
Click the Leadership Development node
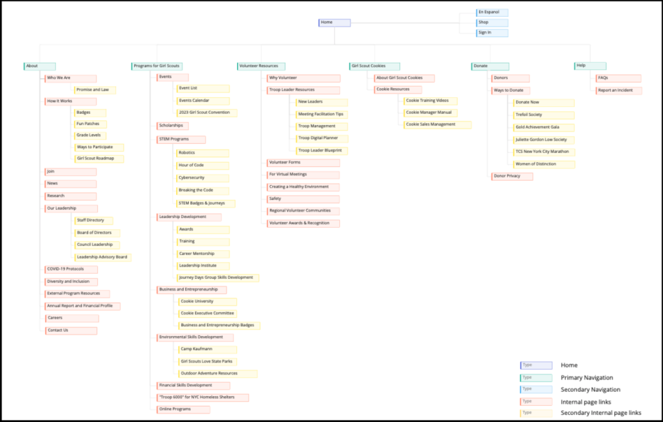click(189, 217)
